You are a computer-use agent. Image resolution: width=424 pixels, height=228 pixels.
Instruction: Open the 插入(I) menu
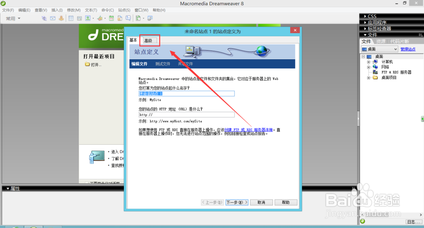point(57,10)
